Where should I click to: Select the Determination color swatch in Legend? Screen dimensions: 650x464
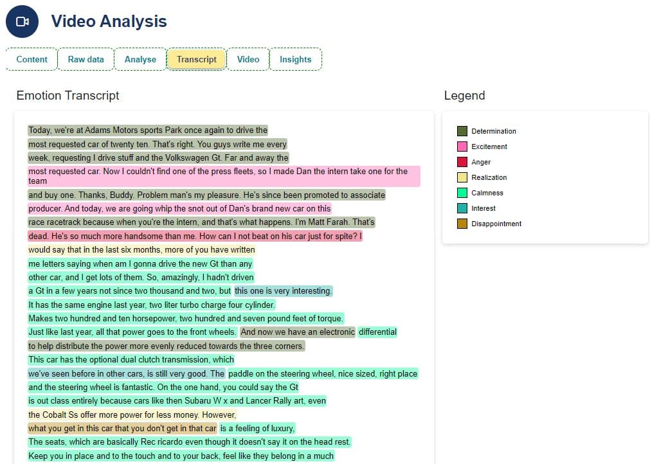[461, 131]
